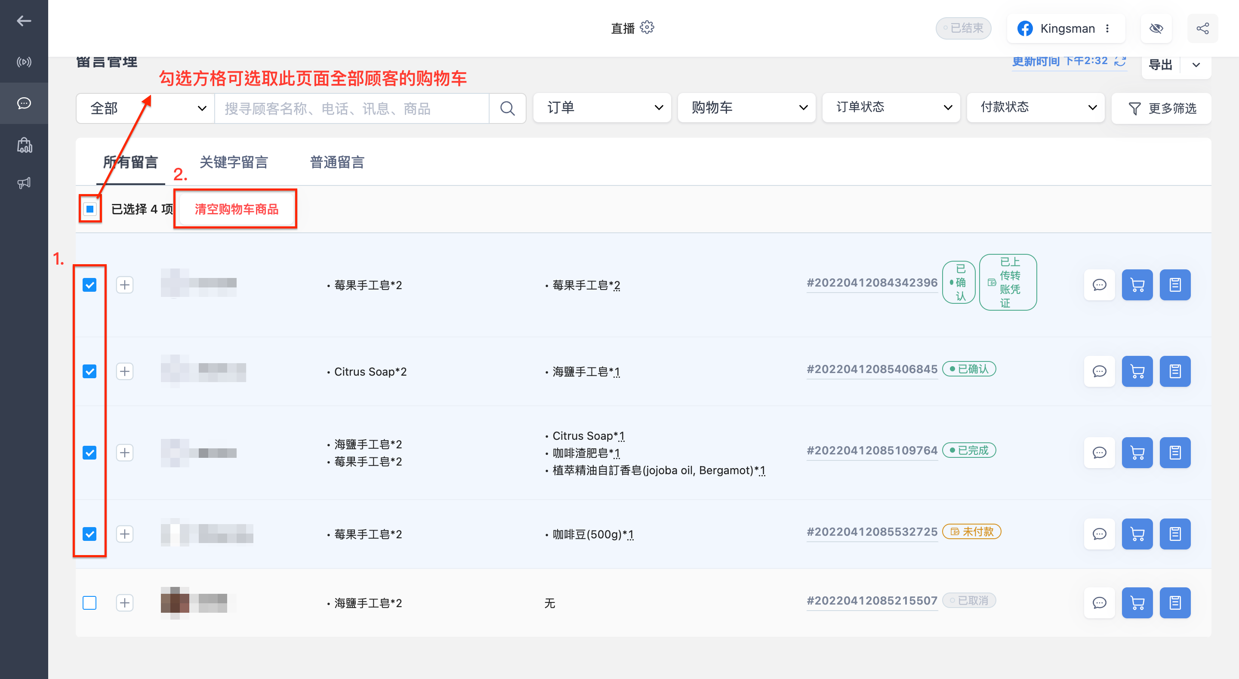Open the live broadcast sidebar icon
The height and width of the screenshot is (679, 1239).
(x=24, y=62)
